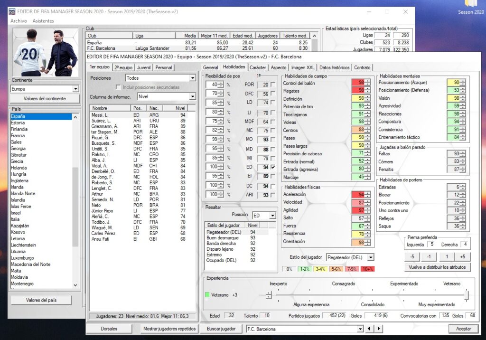This screenshot has height=340, width=486.
Task: Click the scroll down arrow in País list
Action: coord(75,285)
